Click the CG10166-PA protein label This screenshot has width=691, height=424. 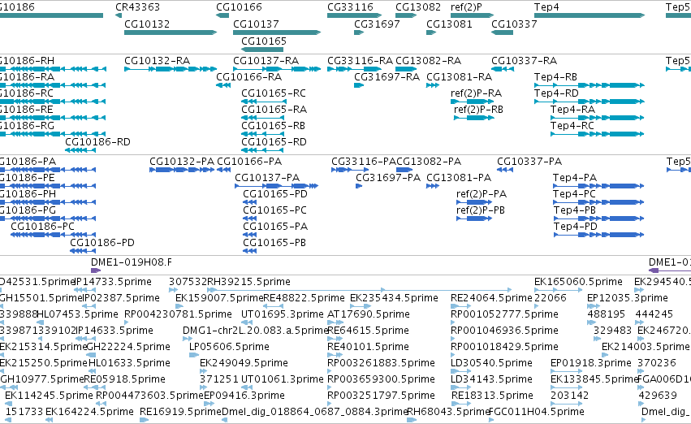click(249, 162)
